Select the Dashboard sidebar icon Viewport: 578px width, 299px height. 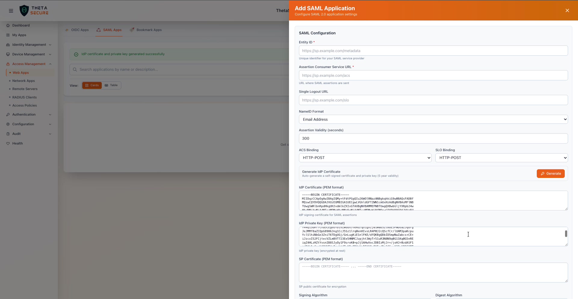coord(8,25)
